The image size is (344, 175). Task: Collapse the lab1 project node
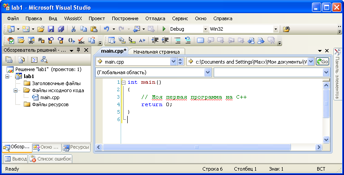[x=7, y=76]
